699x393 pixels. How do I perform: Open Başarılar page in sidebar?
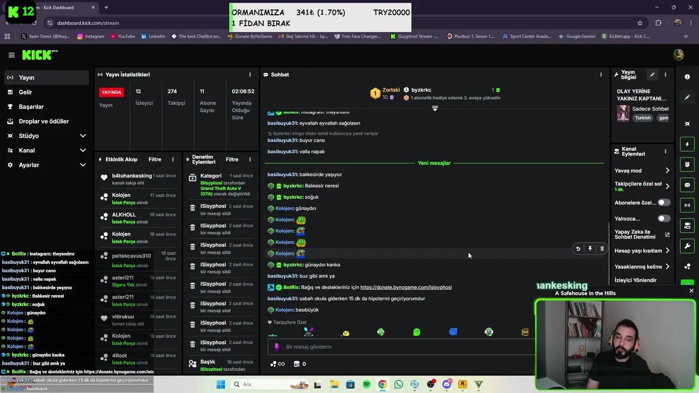[x=46, y=106]
